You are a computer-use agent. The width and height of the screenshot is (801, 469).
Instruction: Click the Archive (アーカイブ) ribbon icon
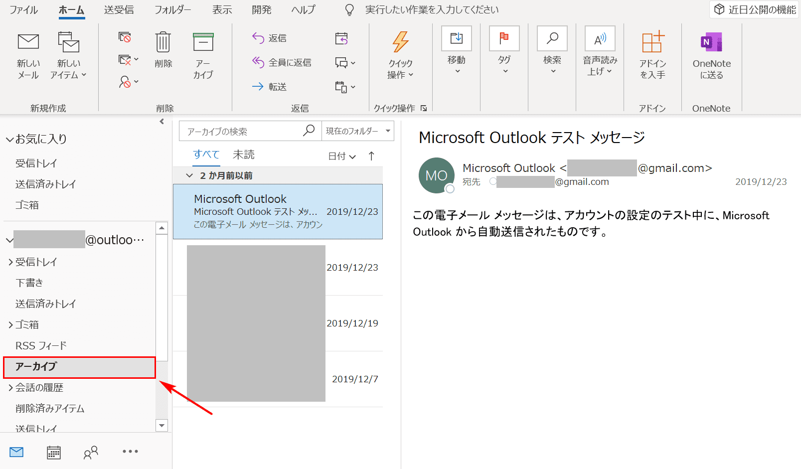[203, 43]
